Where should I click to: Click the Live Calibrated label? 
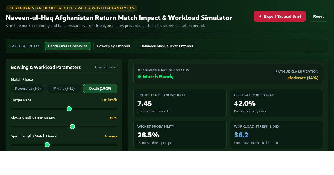(106, 67)
